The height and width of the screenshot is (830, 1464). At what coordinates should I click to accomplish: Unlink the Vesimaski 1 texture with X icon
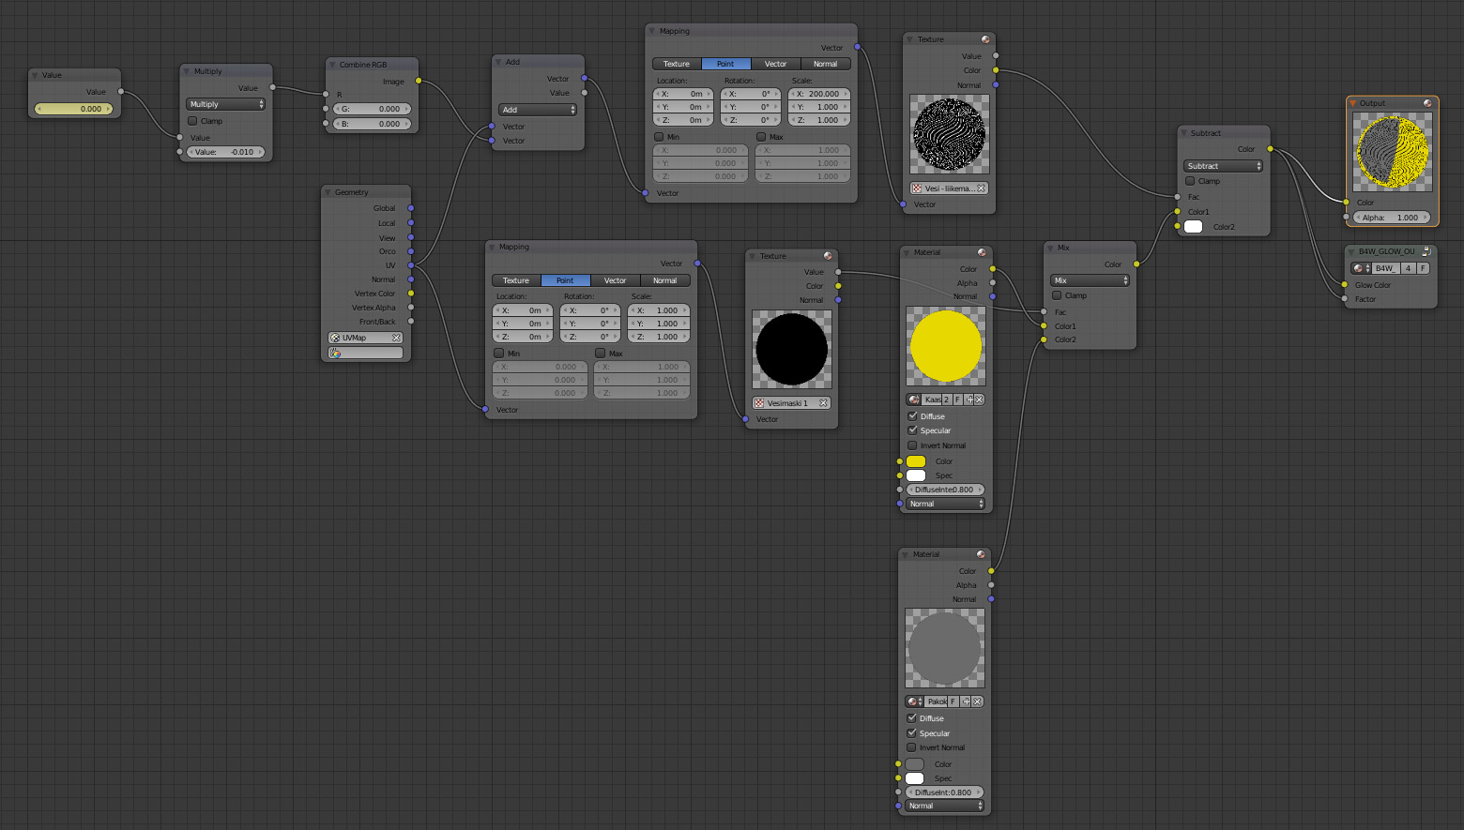tap(823, 403)
